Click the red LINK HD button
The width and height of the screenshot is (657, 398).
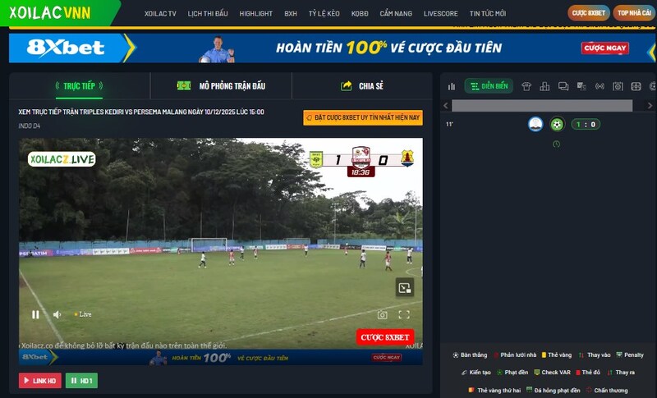click(x=40, y=381)
